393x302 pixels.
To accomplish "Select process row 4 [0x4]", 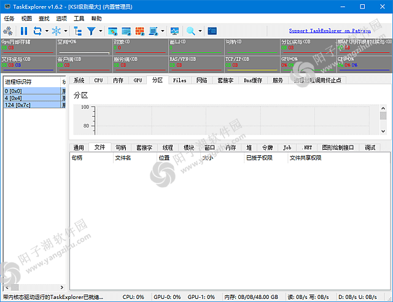I will pos(34,98).
